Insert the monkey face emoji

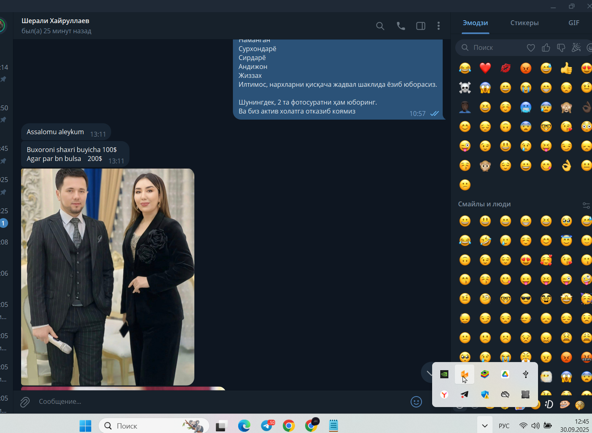pyautogui.click(x=485, y=165)
